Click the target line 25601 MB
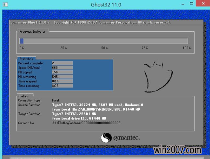The width and height of the screenshot is (210, 159). click(74, 114)
